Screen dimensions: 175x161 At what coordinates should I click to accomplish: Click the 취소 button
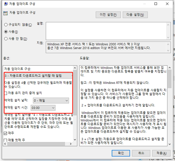[141, 153]
